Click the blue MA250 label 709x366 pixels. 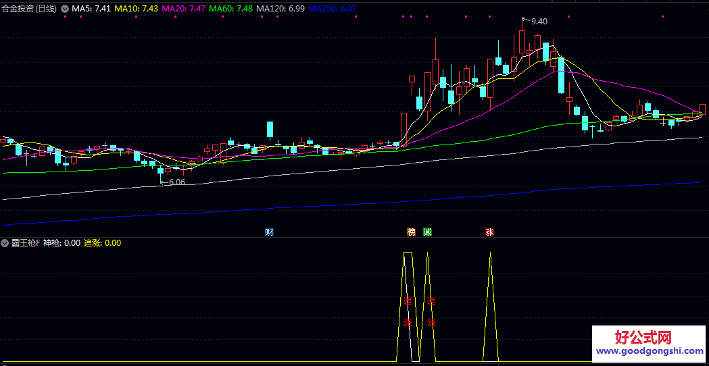coord(333,9)
